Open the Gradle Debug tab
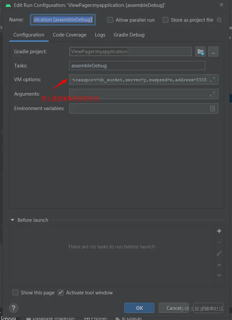The height and width of the screenshot is (320, 232). (129, 35)
